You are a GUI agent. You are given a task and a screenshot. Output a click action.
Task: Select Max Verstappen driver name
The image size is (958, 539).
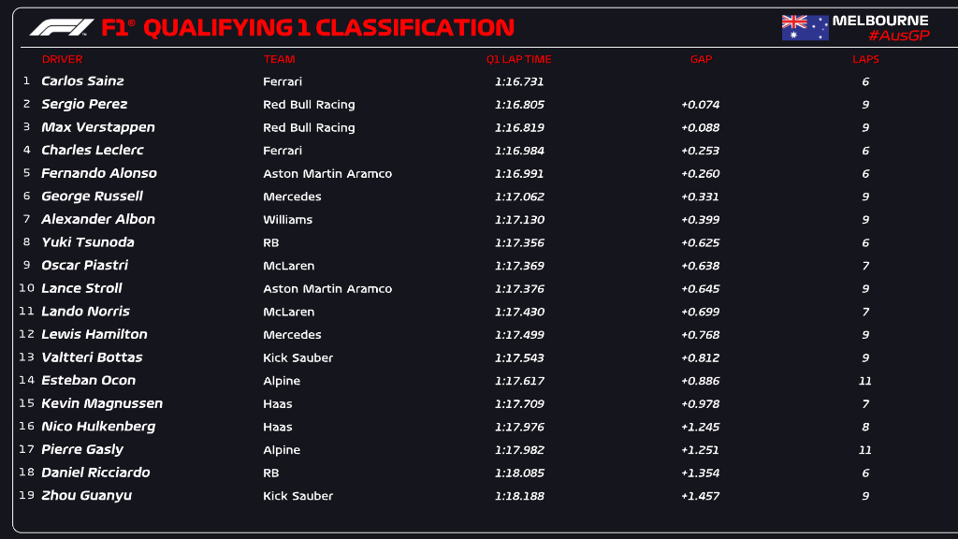[97, 127]
